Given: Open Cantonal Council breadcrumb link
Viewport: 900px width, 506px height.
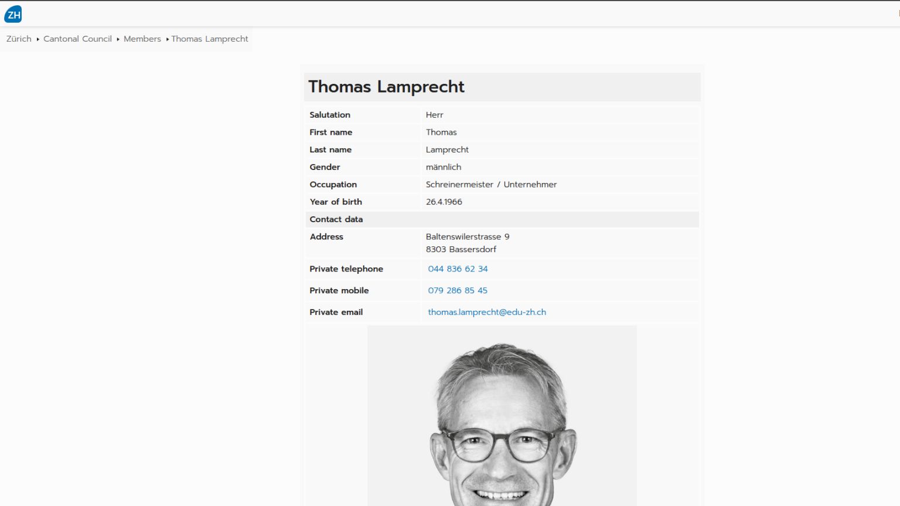Looking at the screenshot, I should coord(77,39).
